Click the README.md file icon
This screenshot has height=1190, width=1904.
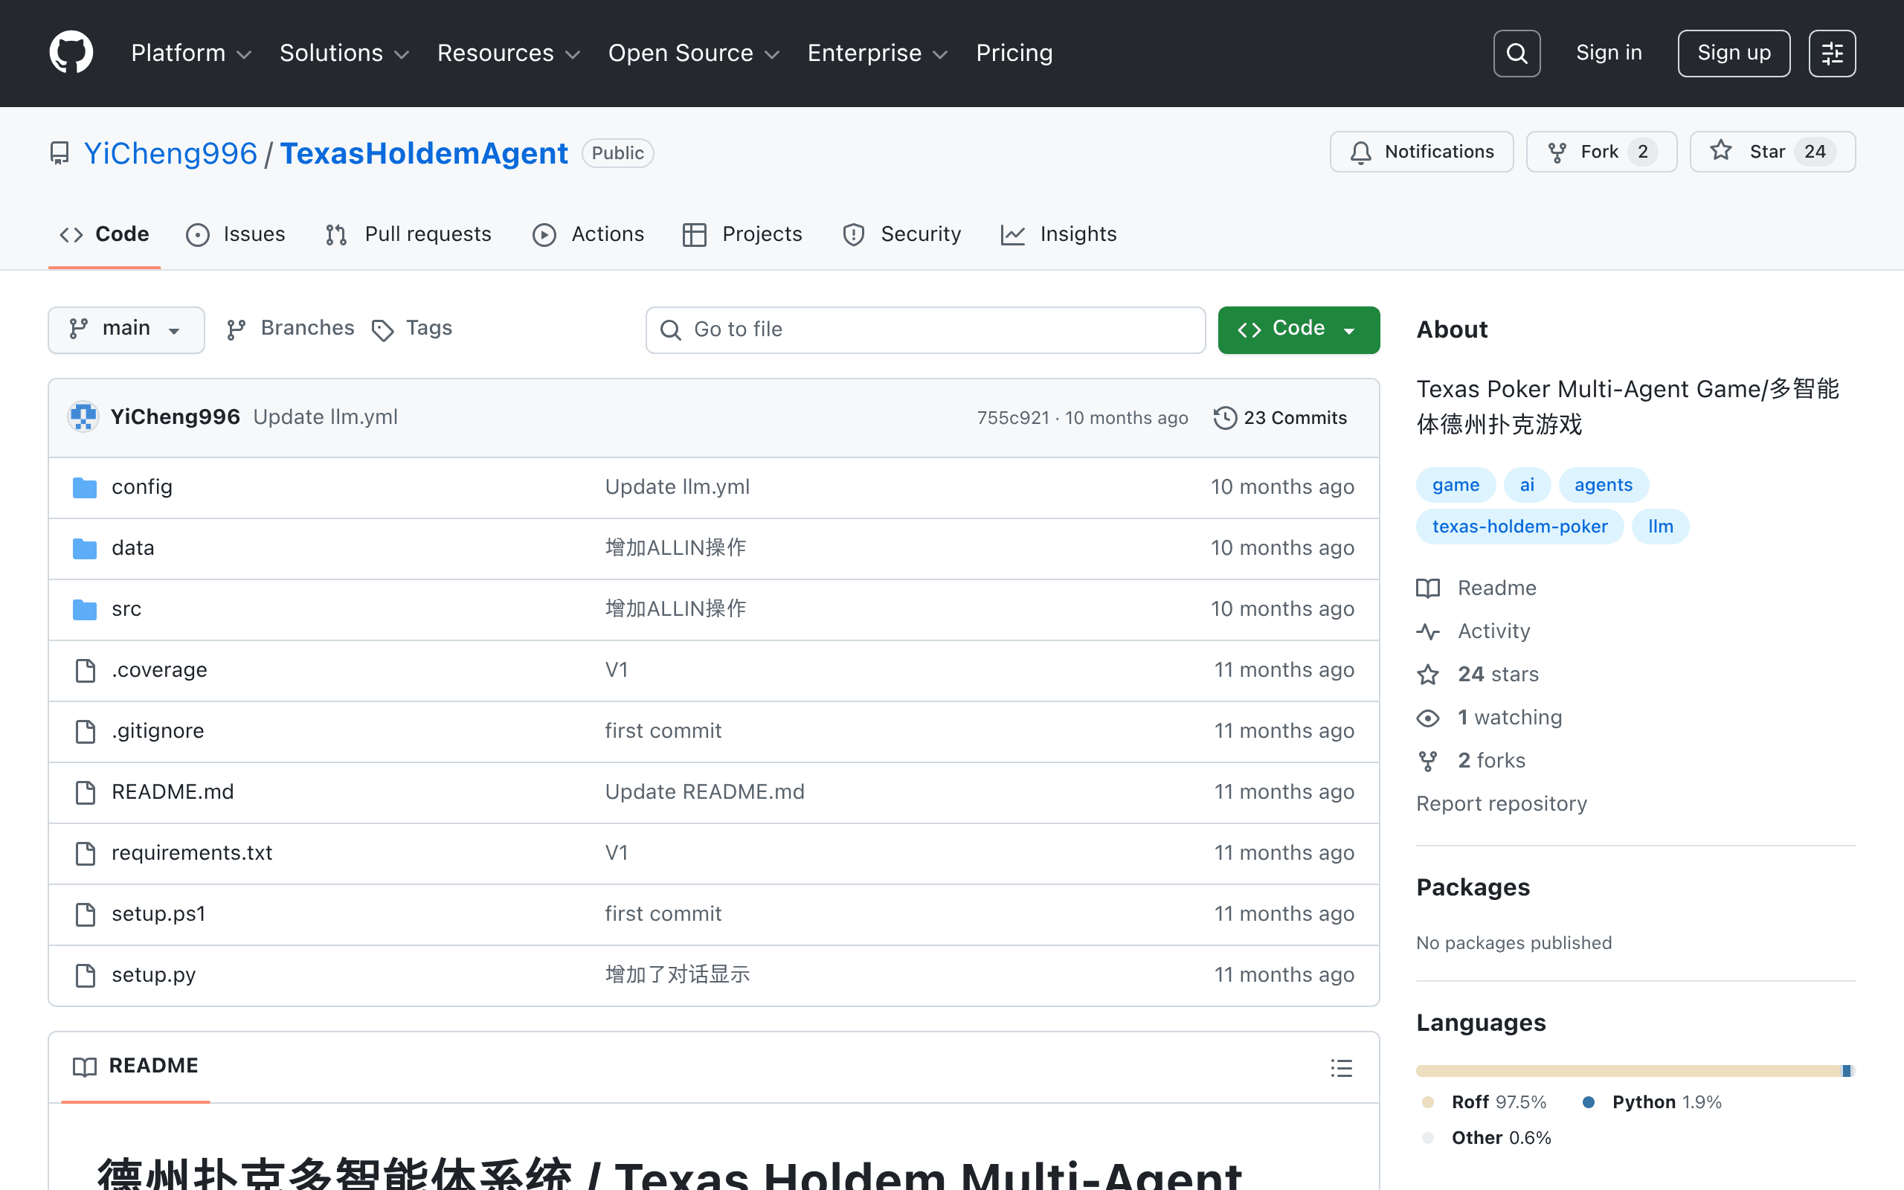click(85, 792)
